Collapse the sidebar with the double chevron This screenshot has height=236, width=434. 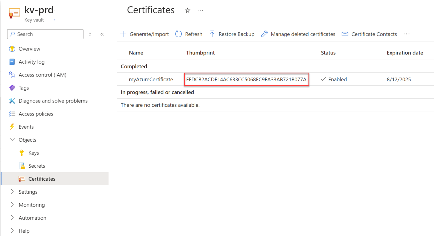[x=102, y=34]
